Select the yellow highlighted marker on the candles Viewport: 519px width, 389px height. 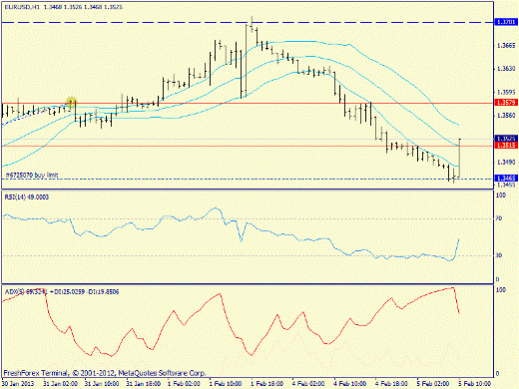71,102
